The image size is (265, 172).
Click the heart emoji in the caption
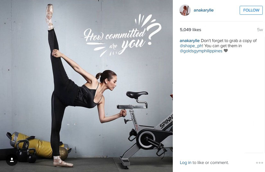(x=225, y=51)
